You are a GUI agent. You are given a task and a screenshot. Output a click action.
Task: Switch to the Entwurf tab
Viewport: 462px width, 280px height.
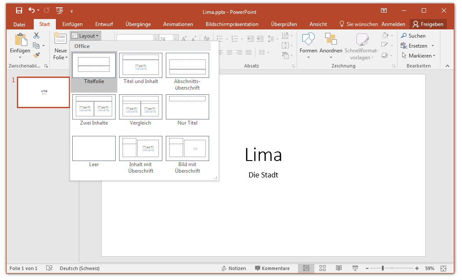pyautogui.click(x=104, y=24)
